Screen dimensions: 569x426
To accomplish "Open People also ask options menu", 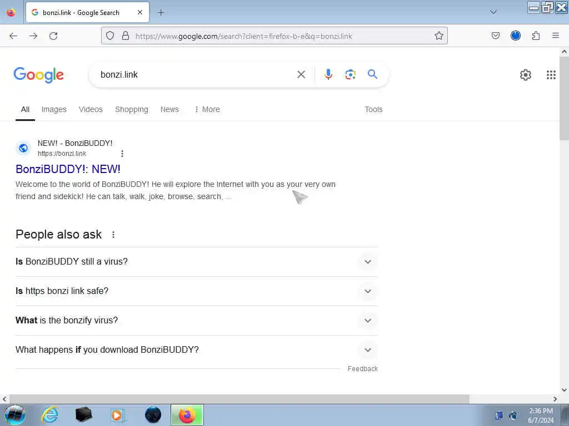I will [x=113, y=235].
